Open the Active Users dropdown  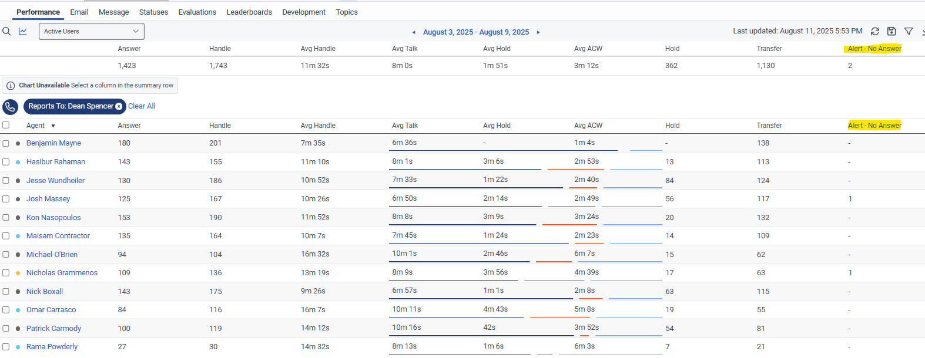91,31
